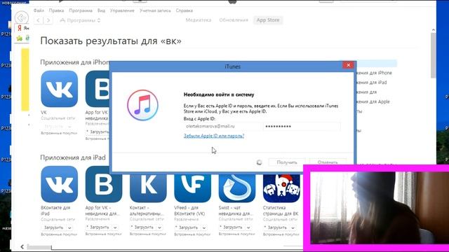
Task: Click the horizontal scrollbar left arrow
Action: point(22,247)
